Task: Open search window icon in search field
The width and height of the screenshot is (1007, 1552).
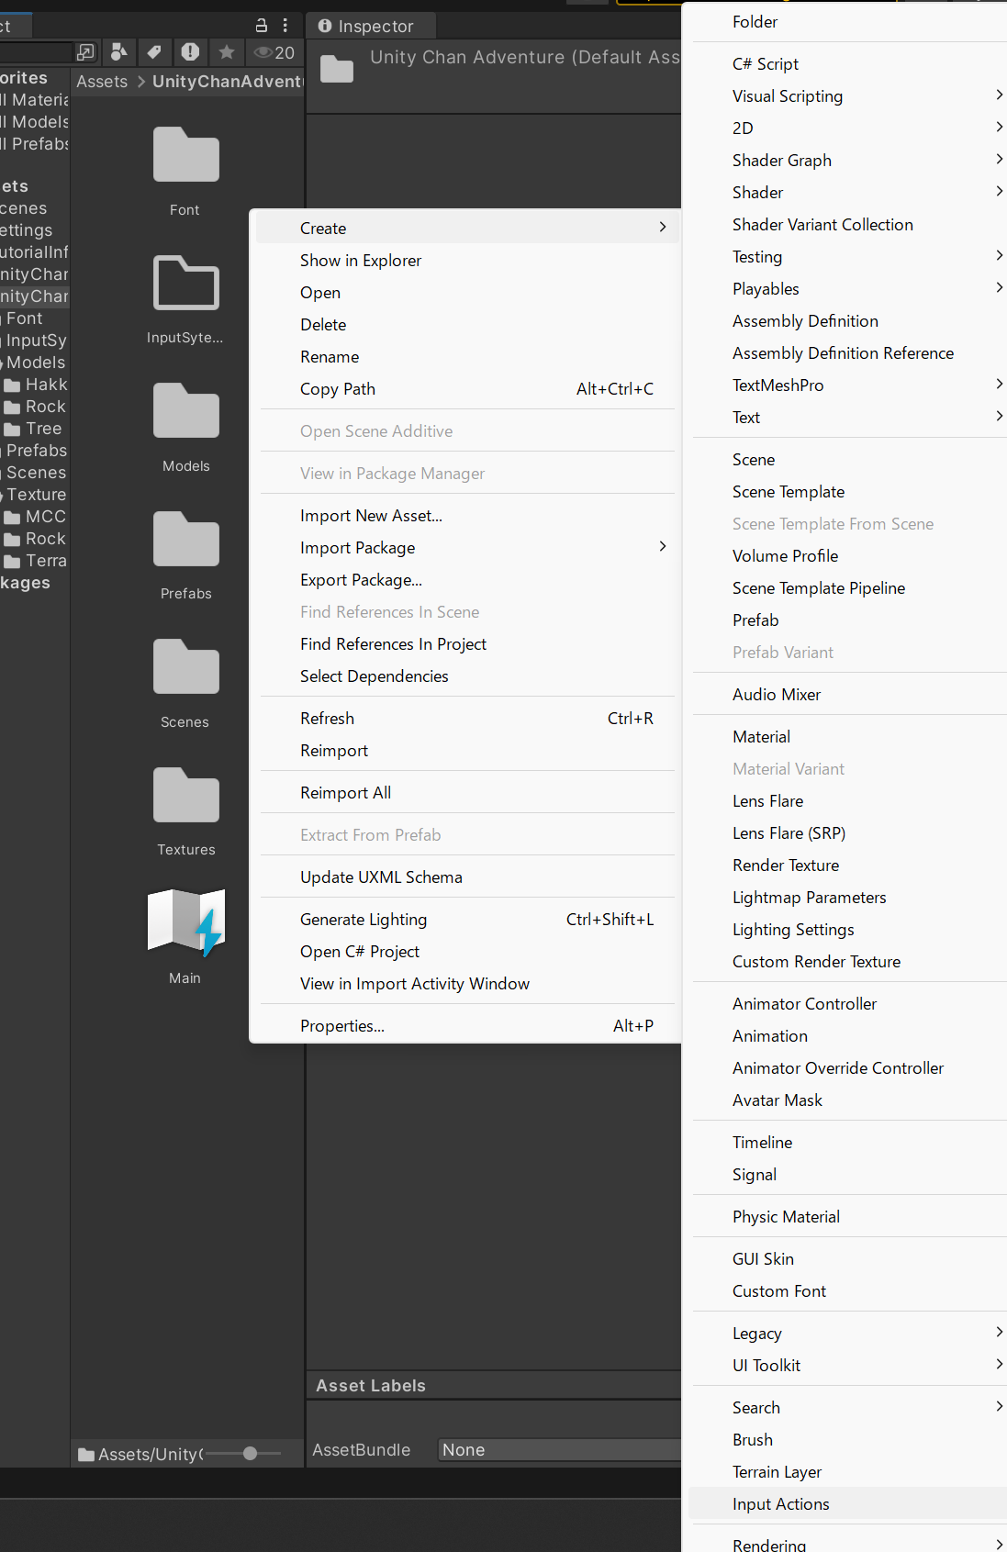Action: [85, 52]
